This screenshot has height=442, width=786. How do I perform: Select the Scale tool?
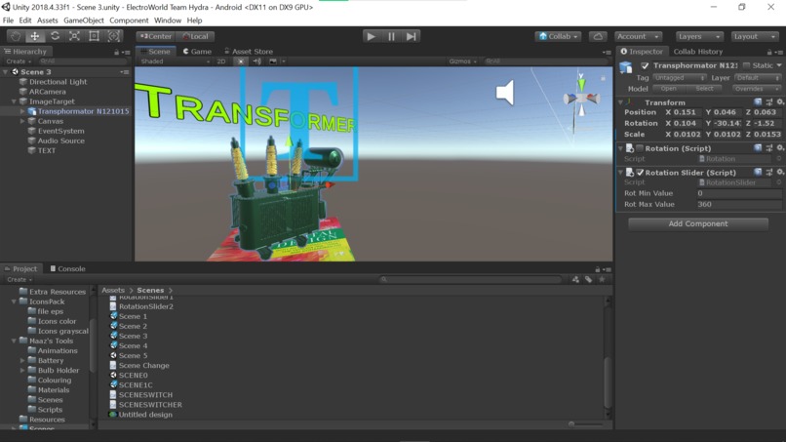click(x=74, y=36)
